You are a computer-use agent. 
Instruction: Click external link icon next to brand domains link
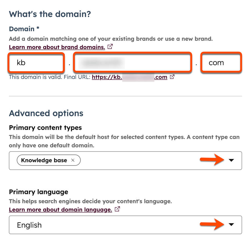110,47
